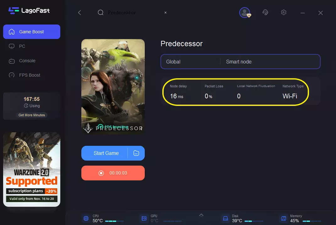
Task: Click the Disk drive icon
Action: (225, 218)
